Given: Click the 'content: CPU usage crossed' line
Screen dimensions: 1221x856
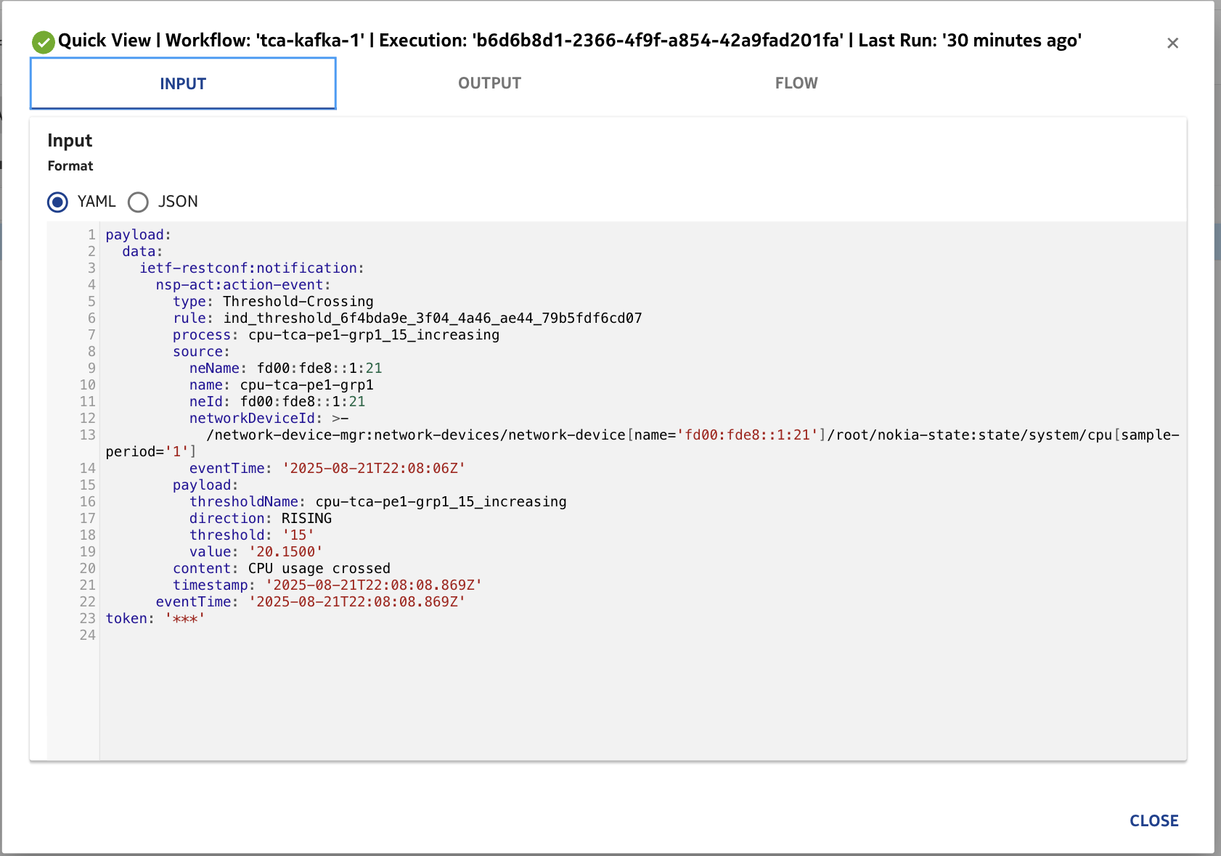Looking at the screenshot, I should click(281, 569).
